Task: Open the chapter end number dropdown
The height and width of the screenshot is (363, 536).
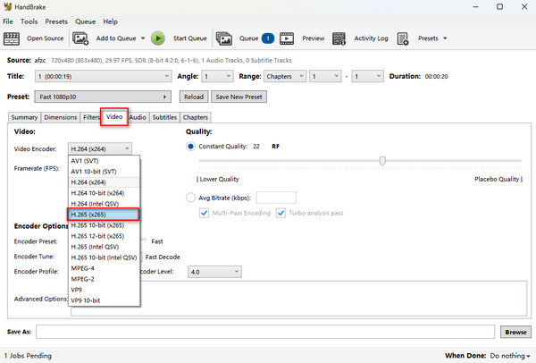Action: pyautogui.click(x=367, y=76)
